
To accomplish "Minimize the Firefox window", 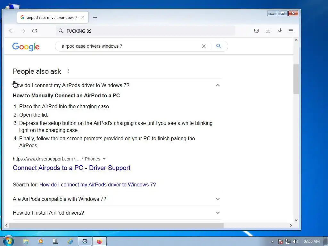I will click(272, 13).
